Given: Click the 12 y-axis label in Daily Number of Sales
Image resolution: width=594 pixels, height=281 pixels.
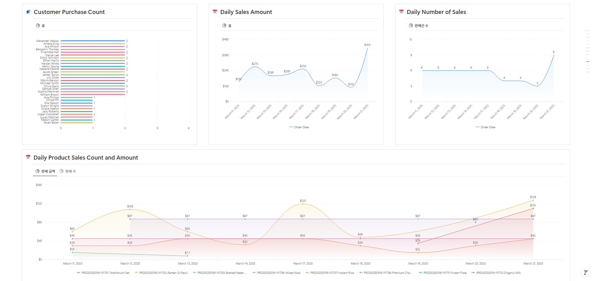Looking at the screenshot, I should tap(411, 39).
